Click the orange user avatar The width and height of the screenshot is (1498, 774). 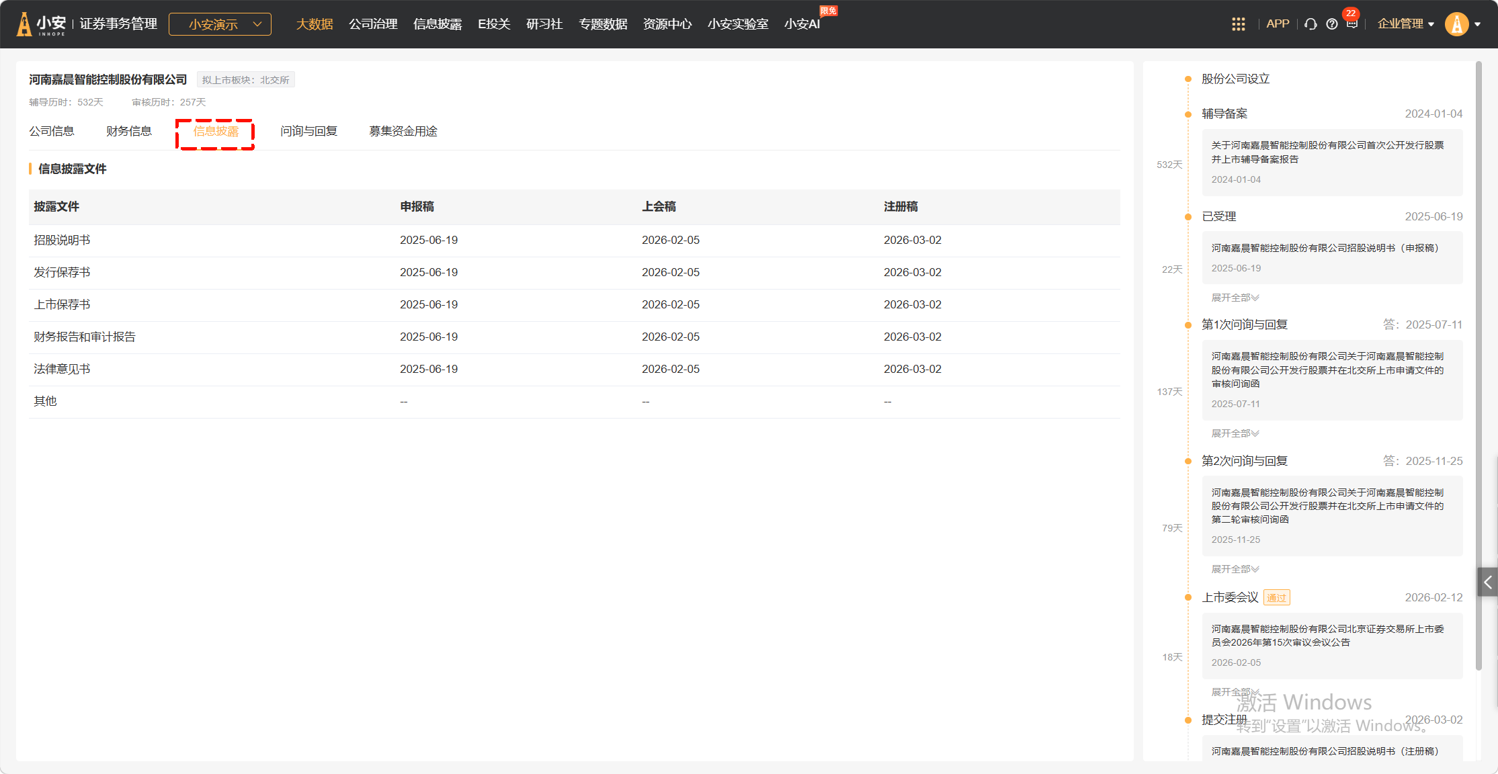click(x=1456, y=24)
